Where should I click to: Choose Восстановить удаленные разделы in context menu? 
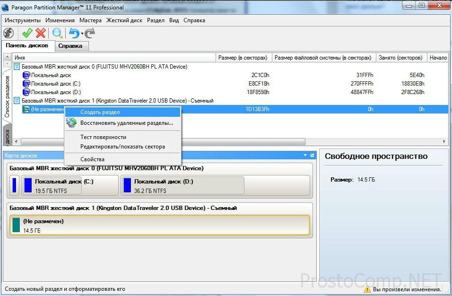123,123
